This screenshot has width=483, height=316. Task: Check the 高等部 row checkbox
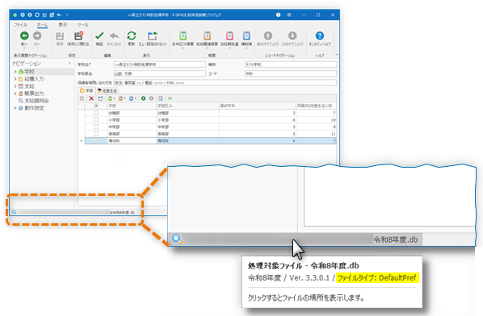point(96,134)
